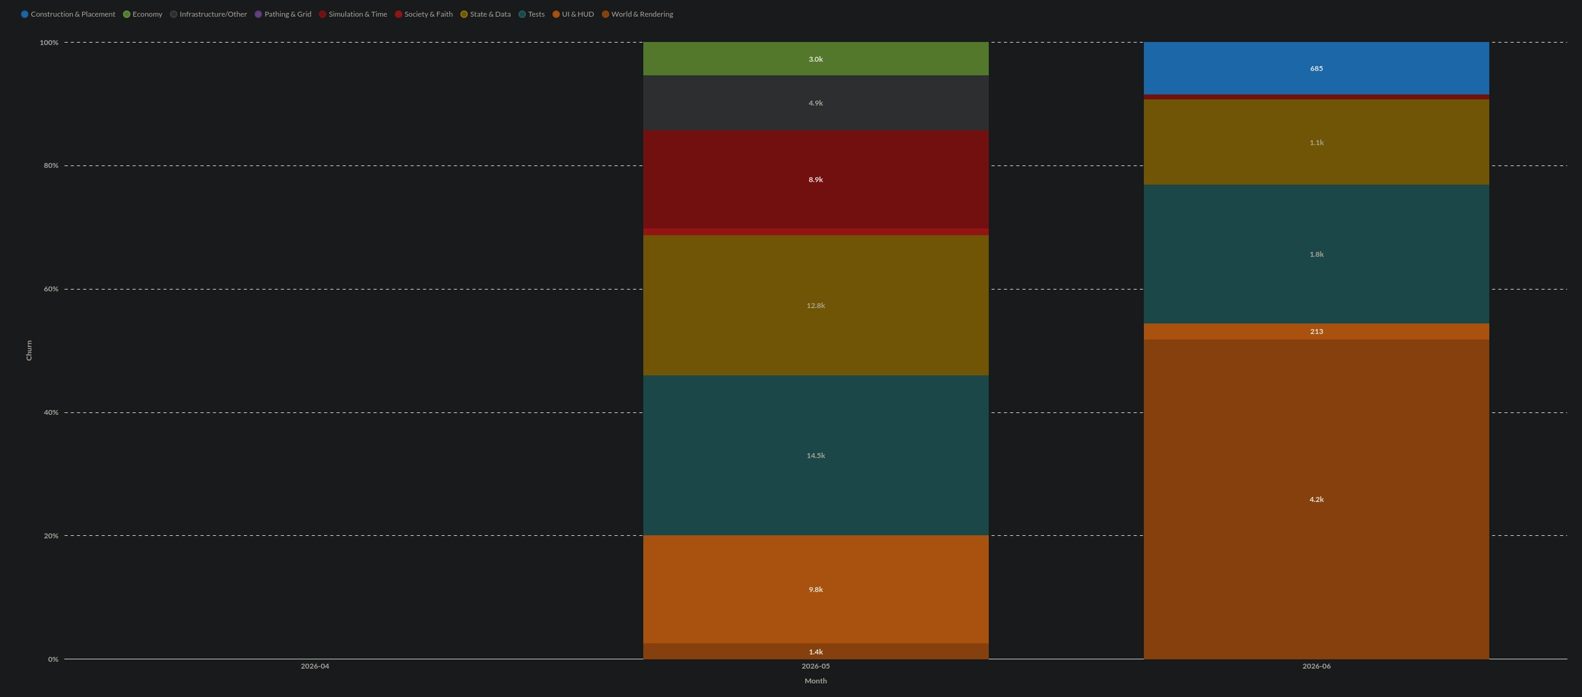Click the 2026-05 x-axis label
Image resolution: width=1582 pixels, height=697 pixels.
pos(816,666)
